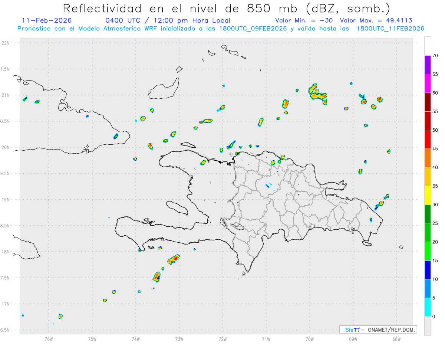Click the '73W' longitude label
445x344 pixels.
(179, 339)
